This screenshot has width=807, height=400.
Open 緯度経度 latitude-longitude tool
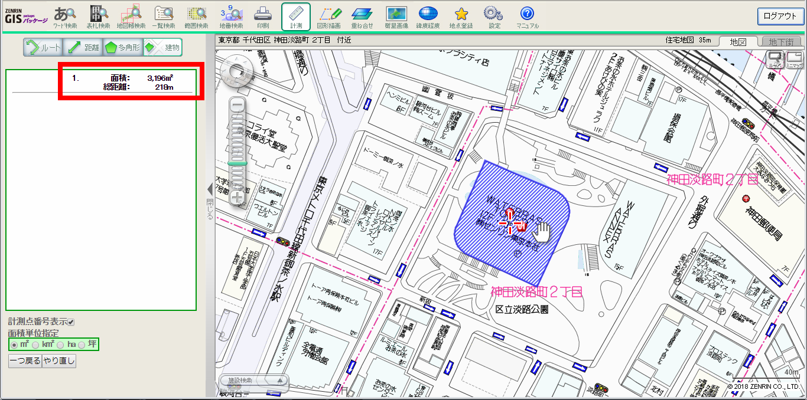(x=428, y=16)
